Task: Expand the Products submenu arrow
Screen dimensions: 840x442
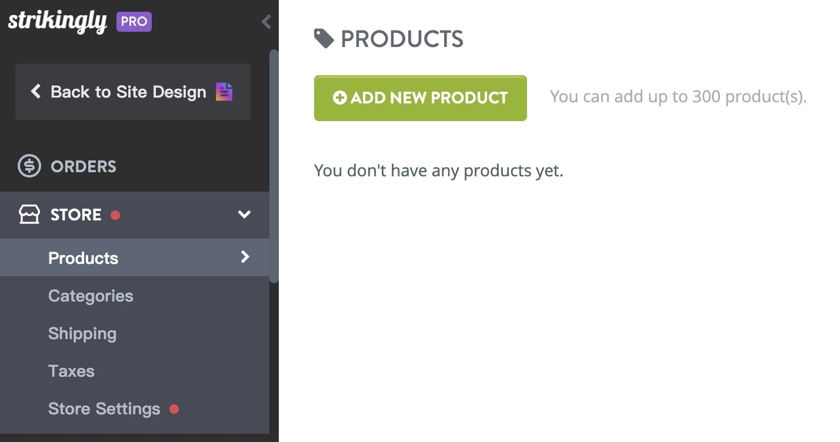Action: click(245, 257)
